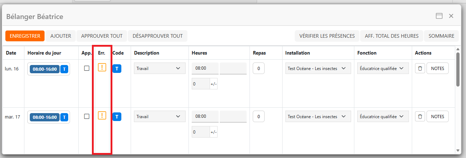
Task: Click VÉRIFIER LES PRÉSENCES
Action: 327,36
